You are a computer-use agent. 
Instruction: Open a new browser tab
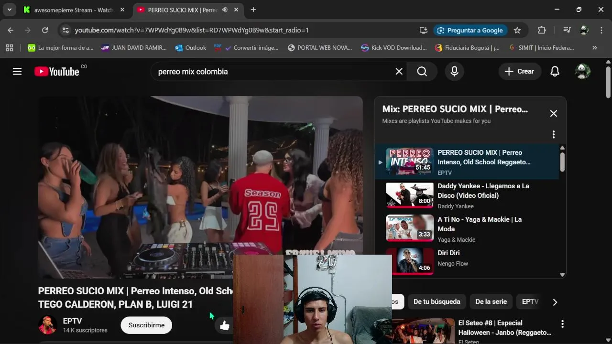253,10
